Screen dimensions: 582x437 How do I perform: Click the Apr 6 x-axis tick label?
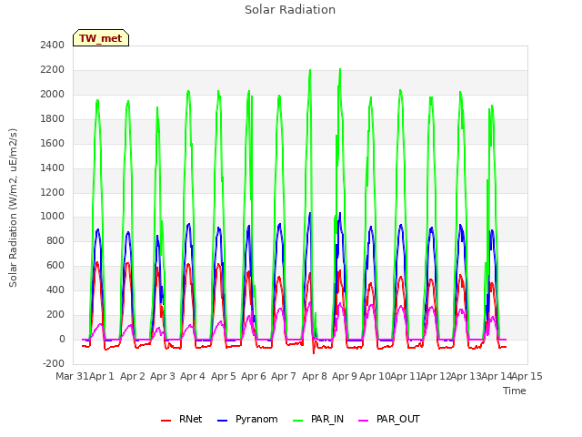(254, 376)
